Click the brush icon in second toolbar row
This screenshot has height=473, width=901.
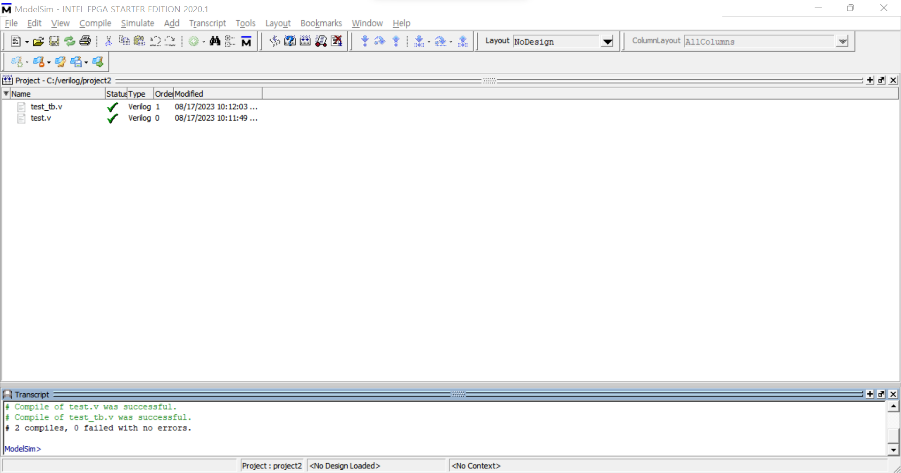point(60,61)
